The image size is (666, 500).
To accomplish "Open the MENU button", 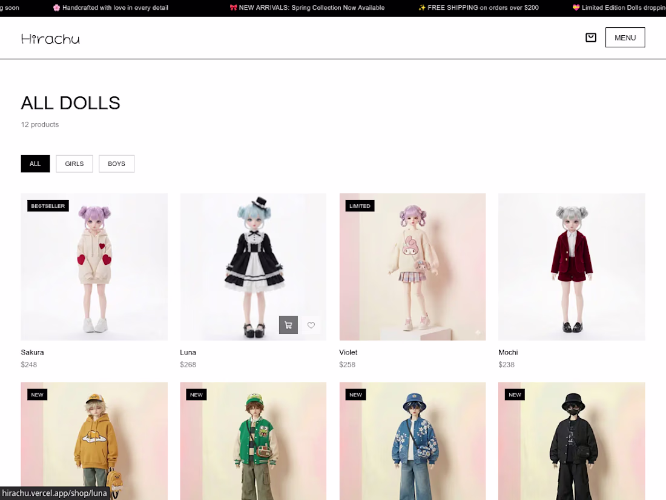I will (625, 38).
